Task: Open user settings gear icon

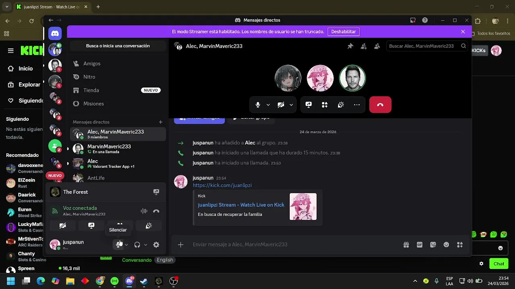Action: [x=156, y=244]
